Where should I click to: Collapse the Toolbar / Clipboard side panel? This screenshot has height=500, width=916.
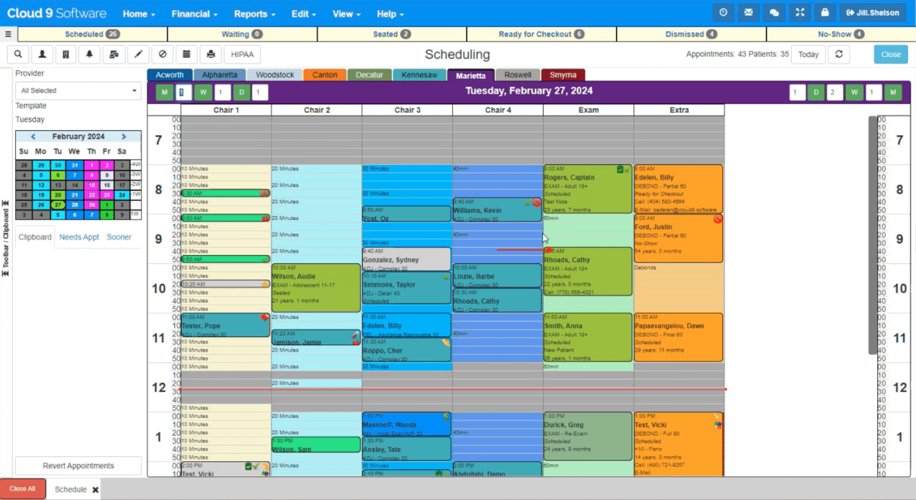point(5,239)
